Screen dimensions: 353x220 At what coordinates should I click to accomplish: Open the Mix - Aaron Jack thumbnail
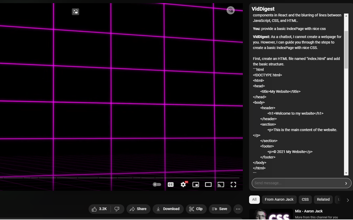271,215
